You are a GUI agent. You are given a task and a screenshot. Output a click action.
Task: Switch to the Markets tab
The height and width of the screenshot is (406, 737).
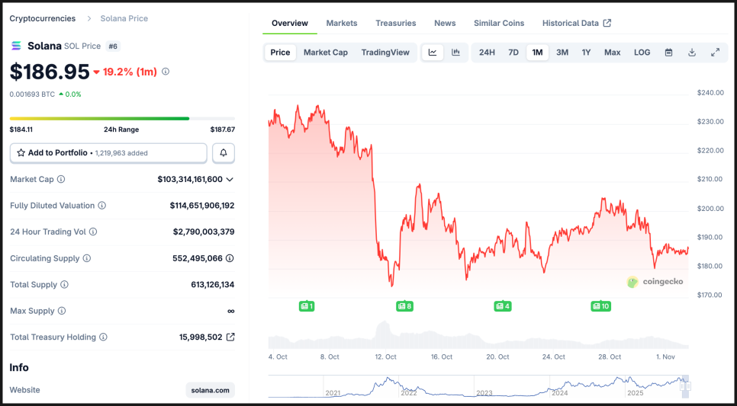pos(342,23)
